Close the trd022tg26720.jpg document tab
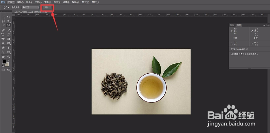 pyautogui.click(x=50, y=12)
